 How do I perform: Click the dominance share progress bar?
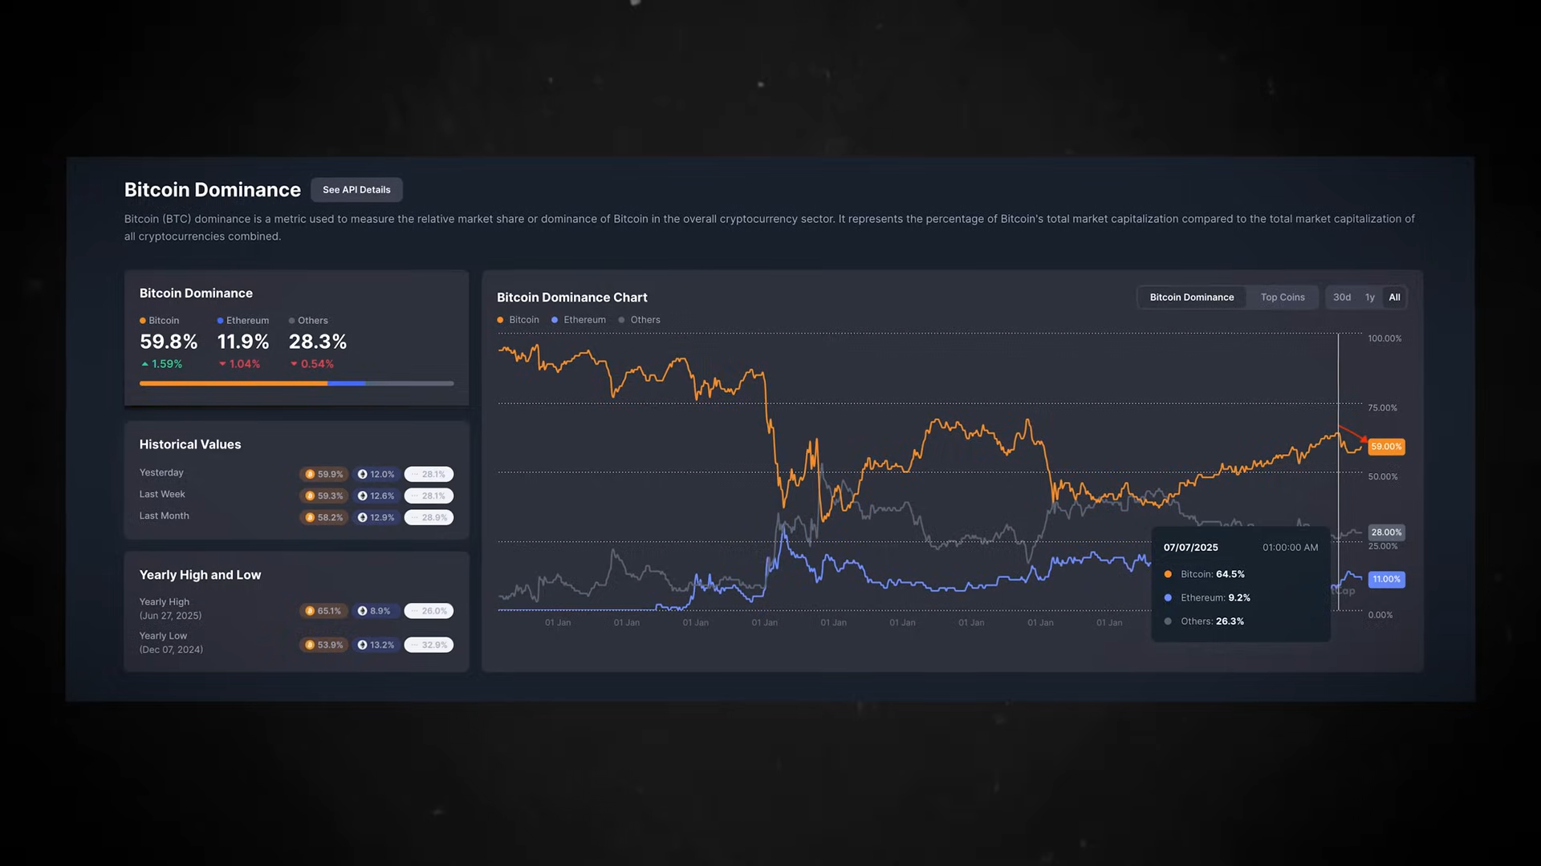click(x=296, y=384)
